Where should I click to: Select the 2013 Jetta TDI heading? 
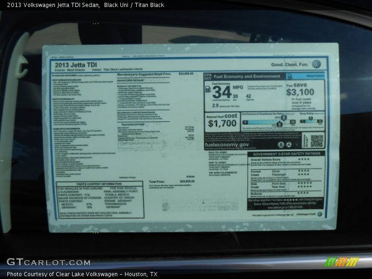[76, 65]
